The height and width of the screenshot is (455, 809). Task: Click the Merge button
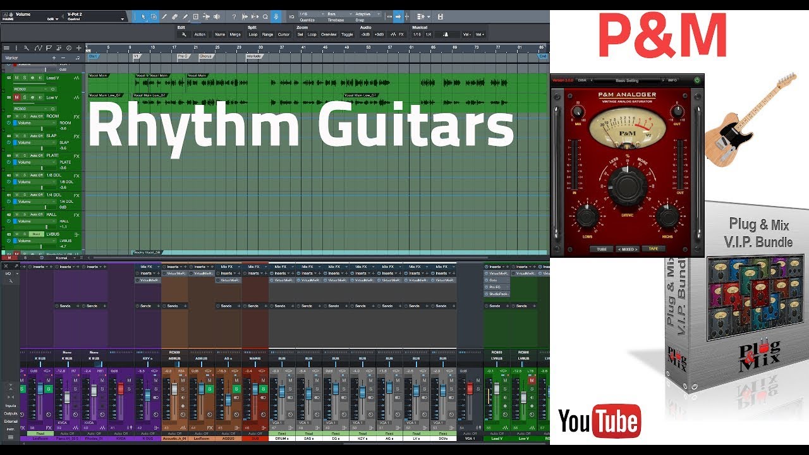point(235,35)
